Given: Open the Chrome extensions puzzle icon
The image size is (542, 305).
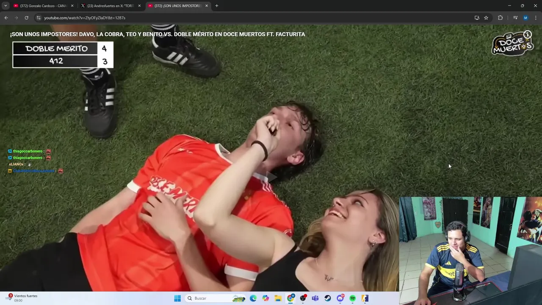Looking at the screenshot, I should [500, 18].
